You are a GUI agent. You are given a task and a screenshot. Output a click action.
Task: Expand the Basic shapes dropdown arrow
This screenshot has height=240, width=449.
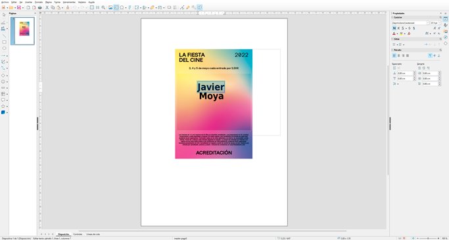tap(7, 76)
